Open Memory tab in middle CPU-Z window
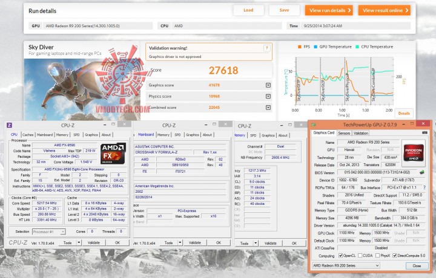Viewport: 436px width, 278px height. click(x=163, y=135)
